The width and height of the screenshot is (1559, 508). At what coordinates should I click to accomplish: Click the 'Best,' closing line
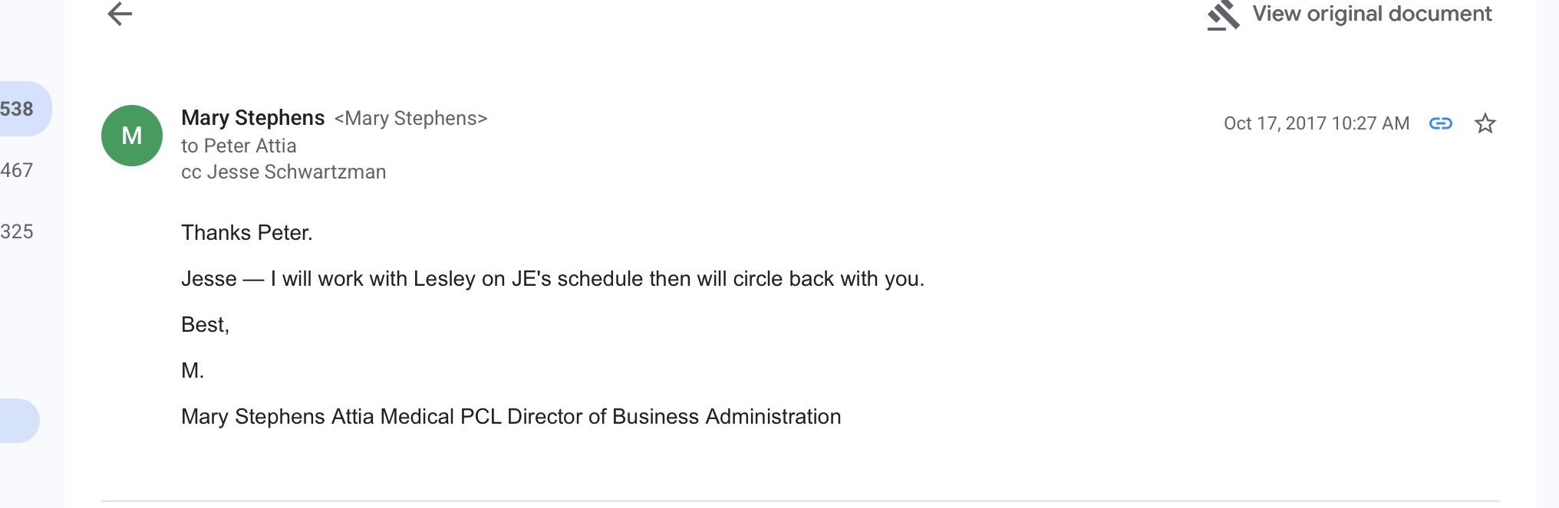click(x=205, y=325)
